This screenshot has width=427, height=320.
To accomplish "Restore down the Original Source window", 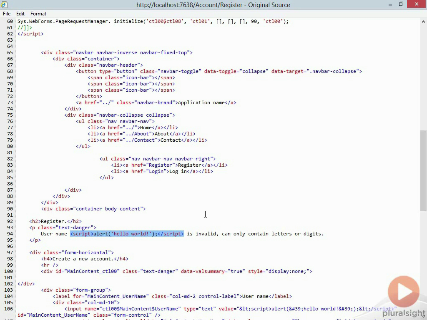I will click(401, 4).
